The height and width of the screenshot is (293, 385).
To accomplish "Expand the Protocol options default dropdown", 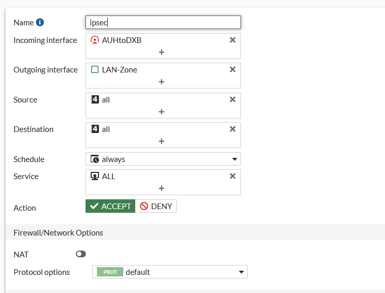I will pyautogui.click(x=170, y=272).
